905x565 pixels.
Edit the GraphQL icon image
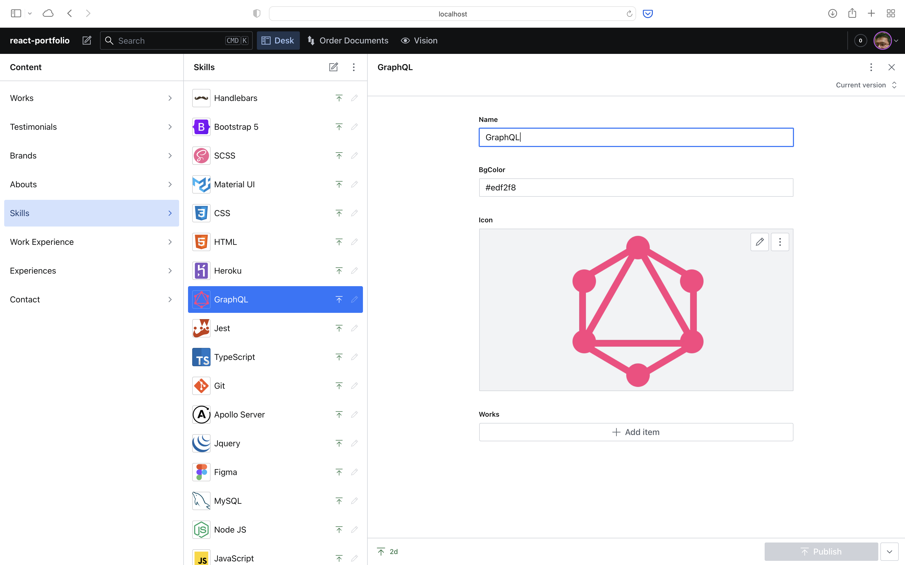[759, 242]
